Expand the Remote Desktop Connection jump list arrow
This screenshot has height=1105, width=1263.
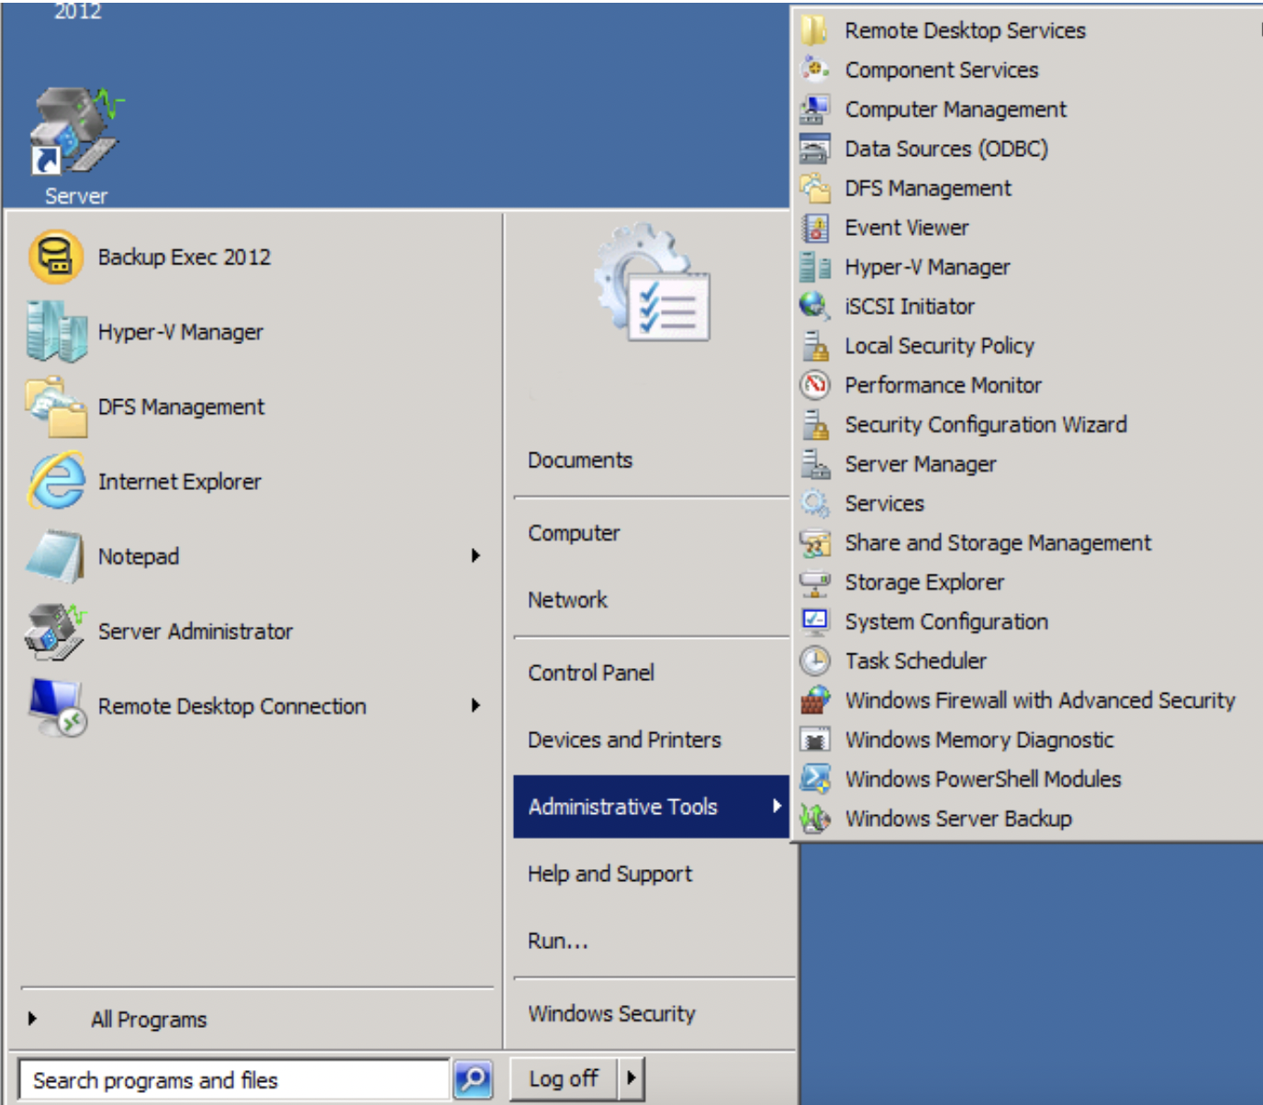click(475, 705)
